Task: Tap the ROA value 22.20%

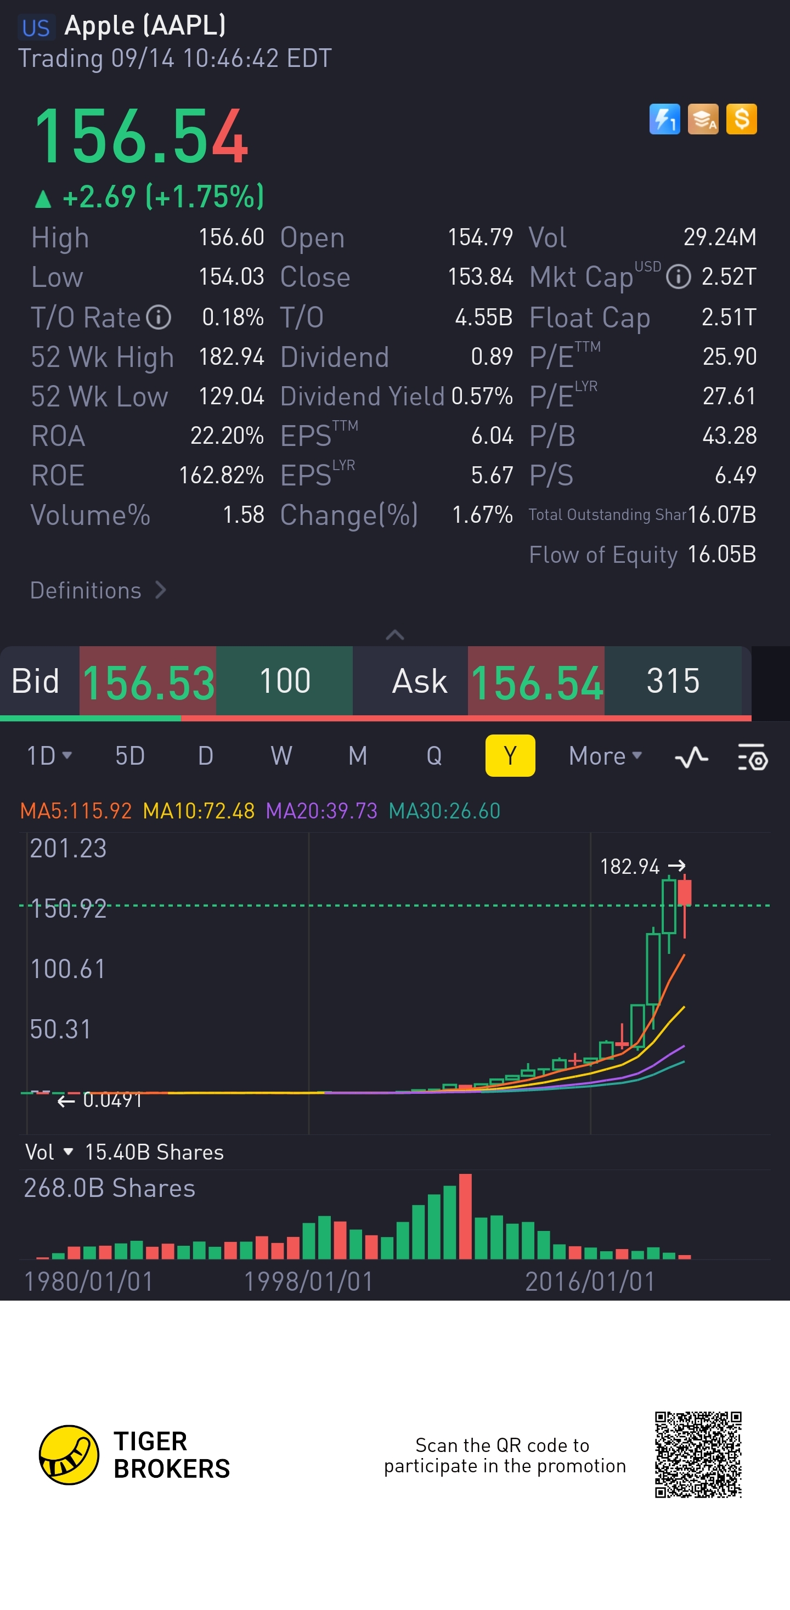Action: point(227,436)
